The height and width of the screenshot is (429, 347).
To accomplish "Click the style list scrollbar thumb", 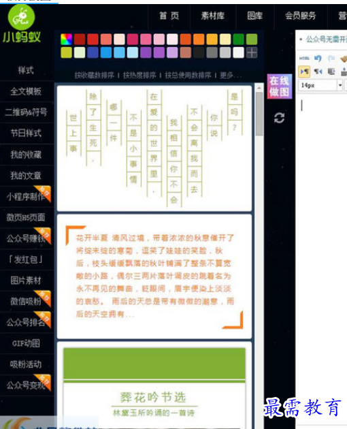I will coord(259,114).
